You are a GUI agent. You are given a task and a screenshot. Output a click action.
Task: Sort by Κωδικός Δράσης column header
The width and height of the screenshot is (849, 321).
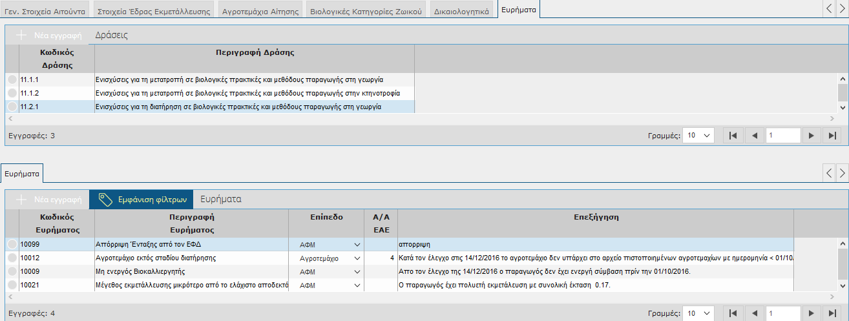tap(57, 59)
